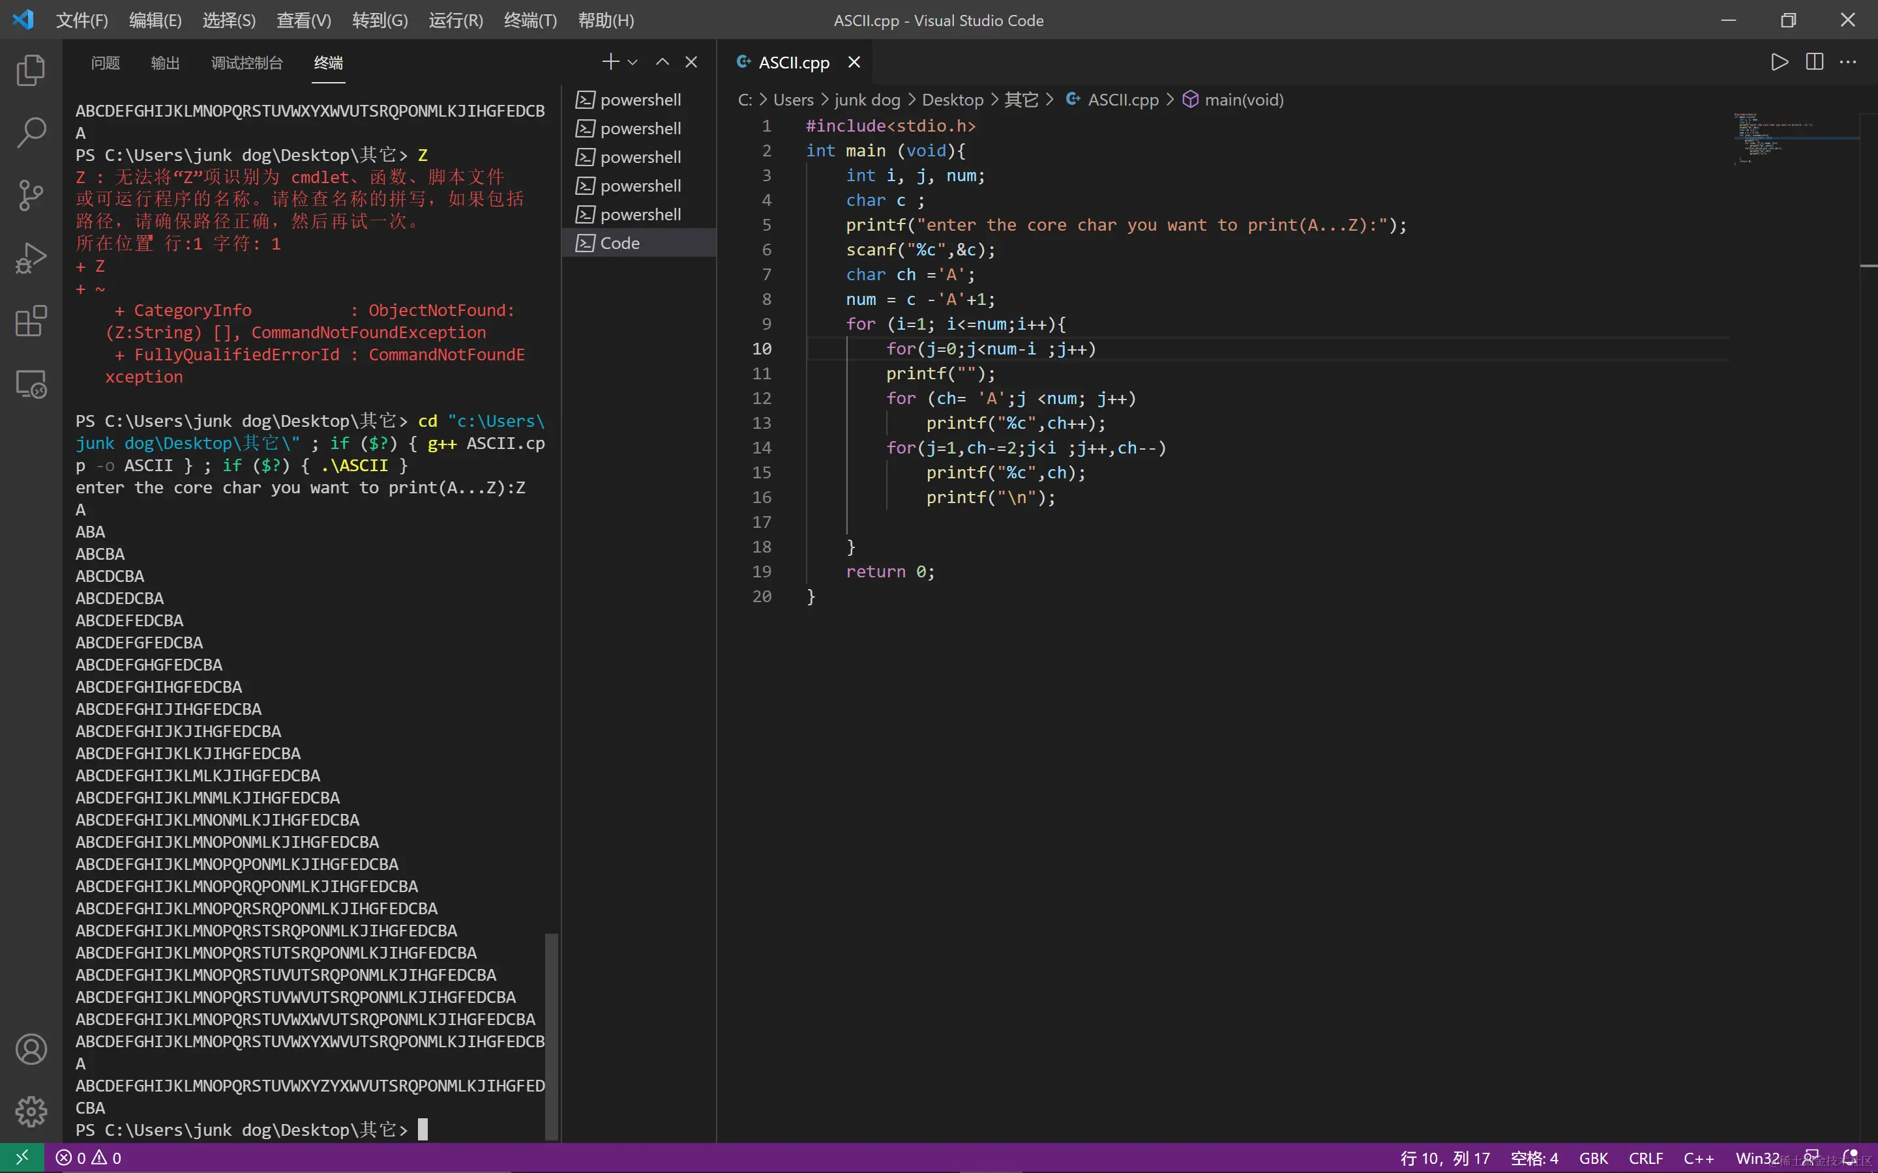Open the Source Control view
Screen dimensions: 1878x1173
point(31,195)
